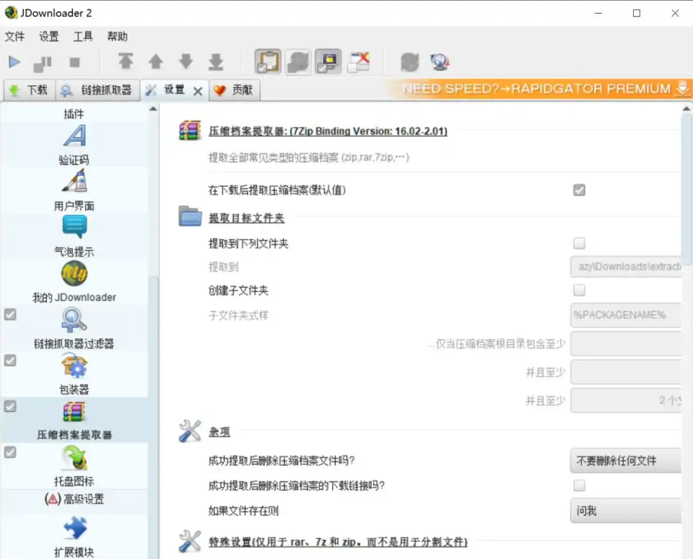
Task: Open 帮助 menu
Action: pyautogui.click(x=117, y=36)
